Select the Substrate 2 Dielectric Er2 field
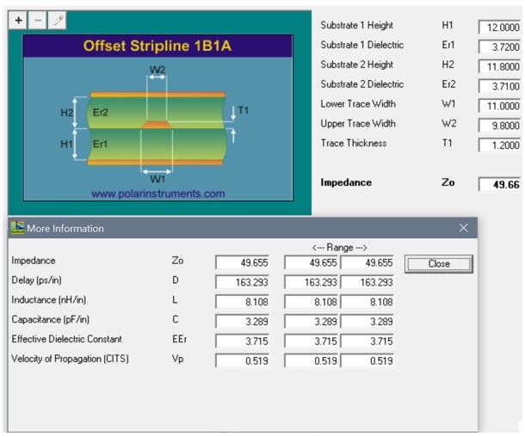 [499, 87]
